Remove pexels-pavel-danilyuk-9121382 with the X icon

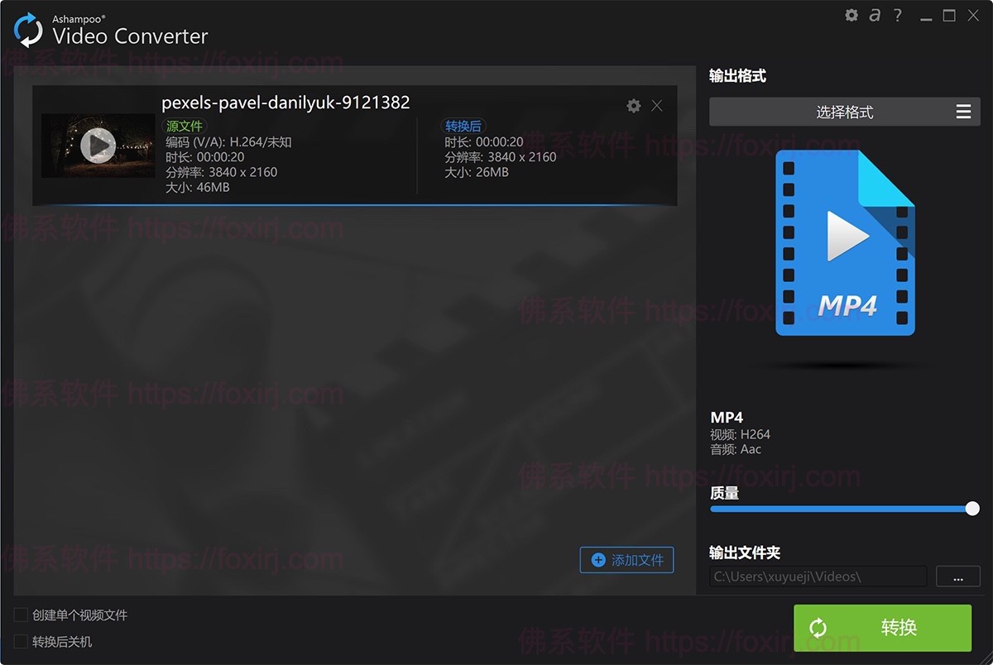[656, 106]
